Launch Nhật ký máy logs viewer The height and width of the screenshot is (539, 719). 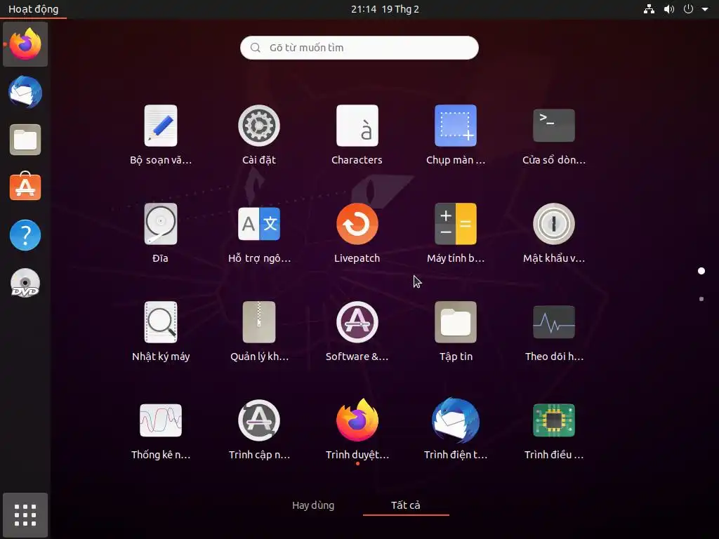coord(161,331)
